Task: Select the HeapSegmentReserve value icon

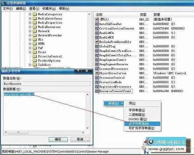Action: 97,64
